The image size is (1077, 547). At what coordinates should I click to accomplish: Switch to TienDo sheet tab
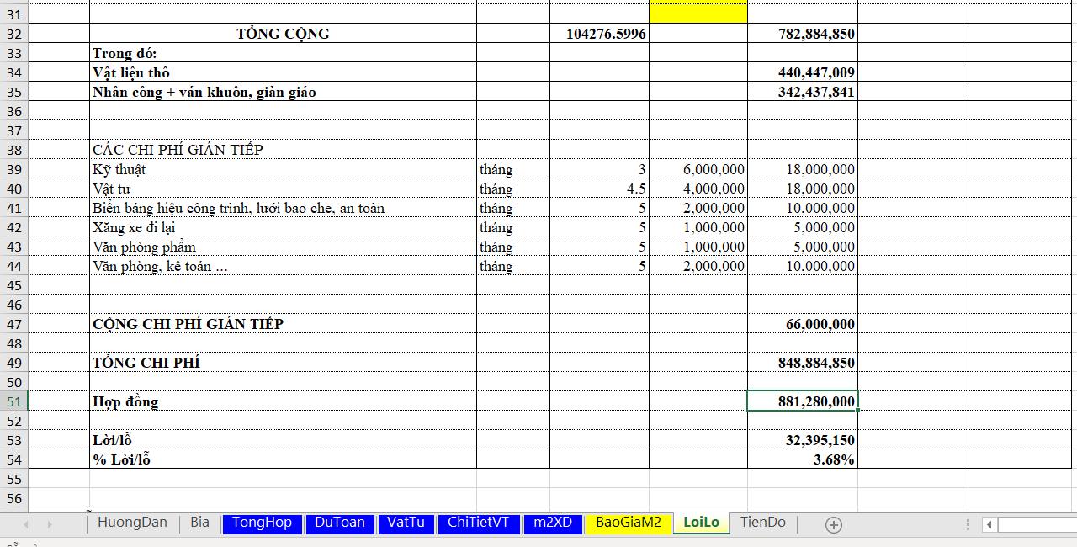point(762,523)
